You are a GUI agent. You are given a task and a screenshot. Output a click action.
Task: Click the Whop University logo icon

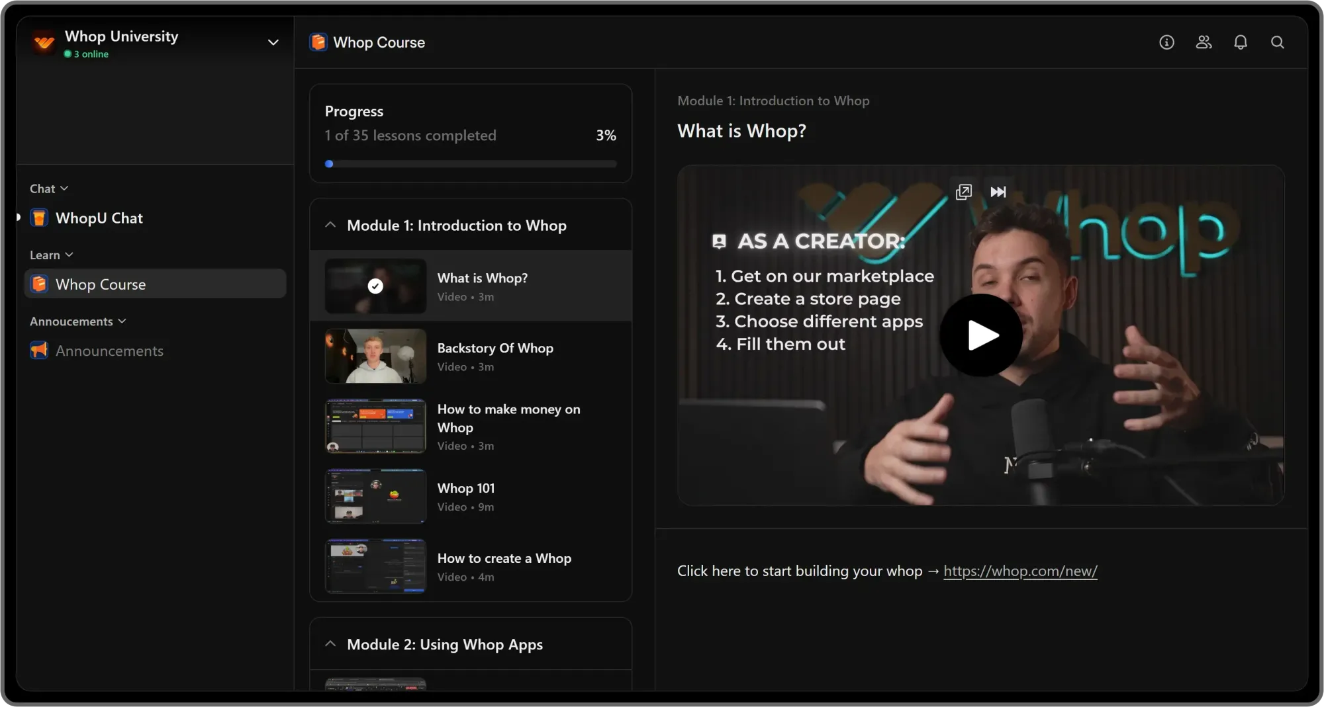(x=44, y=42)
